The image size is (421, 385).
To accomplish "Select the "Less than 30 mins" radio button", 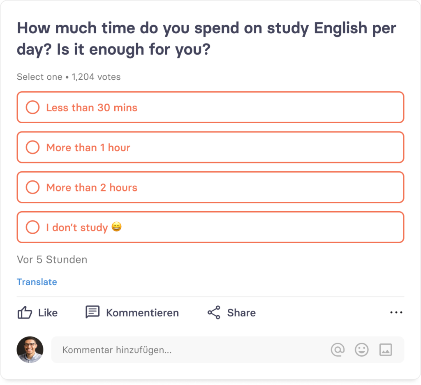I will [x=32, y=108].
